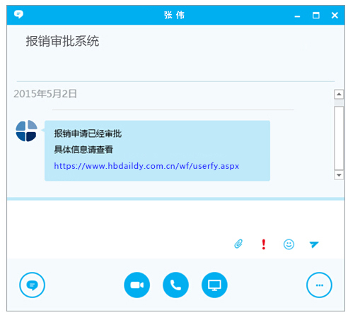Click the attach file paperclip icon
This screenshot has width=348, height=315.
click(x=238, y=244)
